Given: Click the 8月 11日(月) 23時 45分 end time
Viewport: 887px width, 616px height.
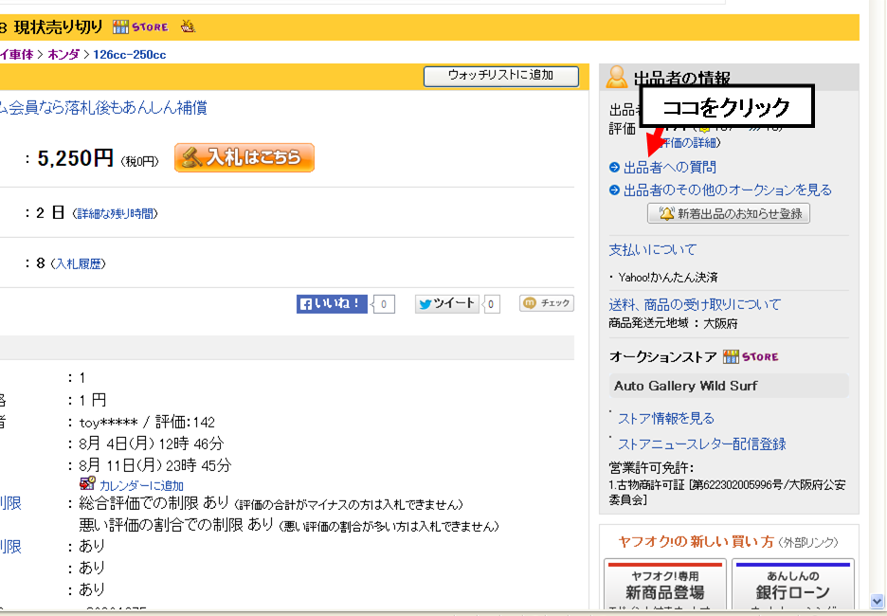Looking at the screenshot, I should [155, 465].
